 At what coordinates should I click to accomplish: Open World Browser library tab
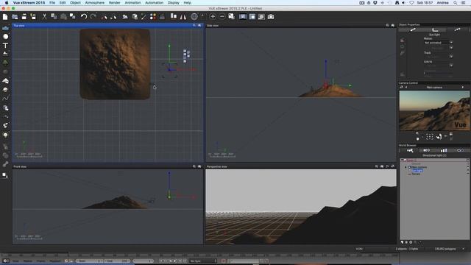444,150
